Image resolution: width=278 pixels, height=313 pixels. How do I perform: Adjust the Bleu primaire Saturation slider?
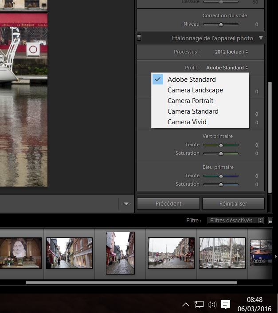pyautogui.click(x=221, y=184)
